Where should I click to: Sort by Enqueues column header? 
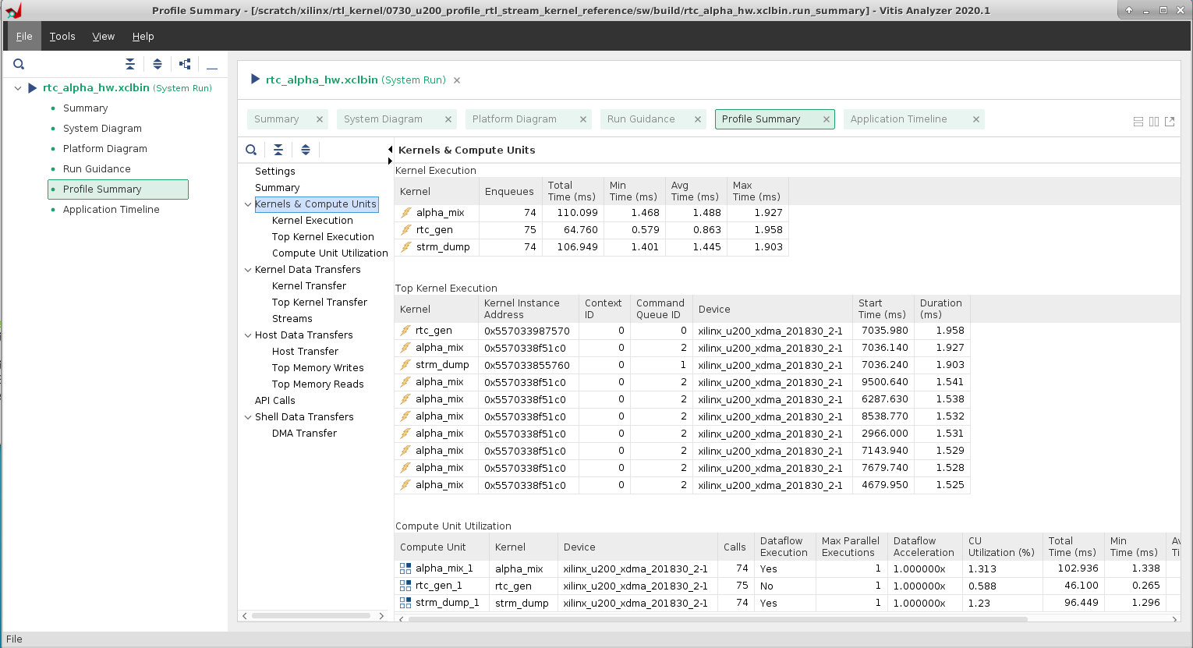[509, 192]
